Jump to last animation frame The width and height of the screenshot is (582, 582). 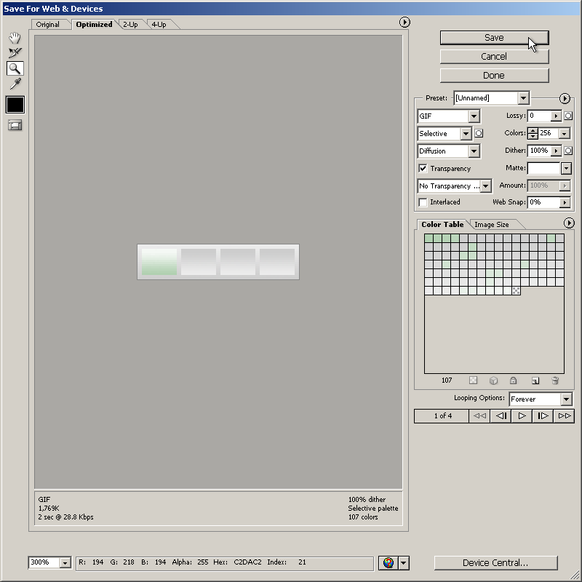[565, 415]
